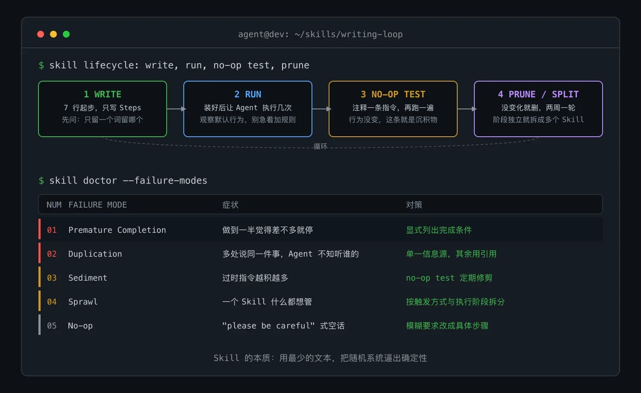Click the green maximize window dot
Screen dimensions: 641x393
coord(66,34)
